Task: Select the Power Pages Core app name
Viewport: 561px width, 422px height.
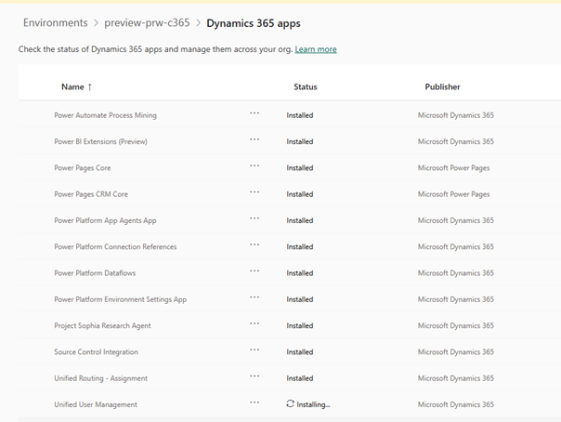Action: click(x=83, y=168)
